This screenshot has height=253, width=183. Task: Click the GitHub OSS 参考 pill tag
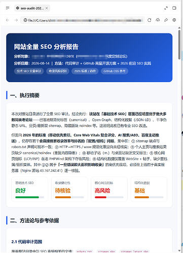[115, 71]
